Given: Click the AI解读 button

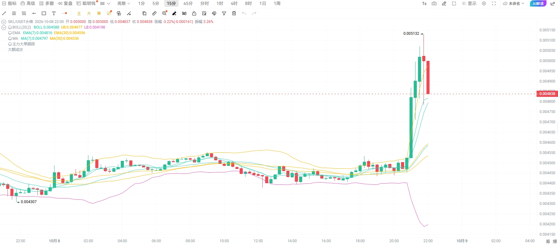Looking at the screenshot, I should click(x=538, y=3).
